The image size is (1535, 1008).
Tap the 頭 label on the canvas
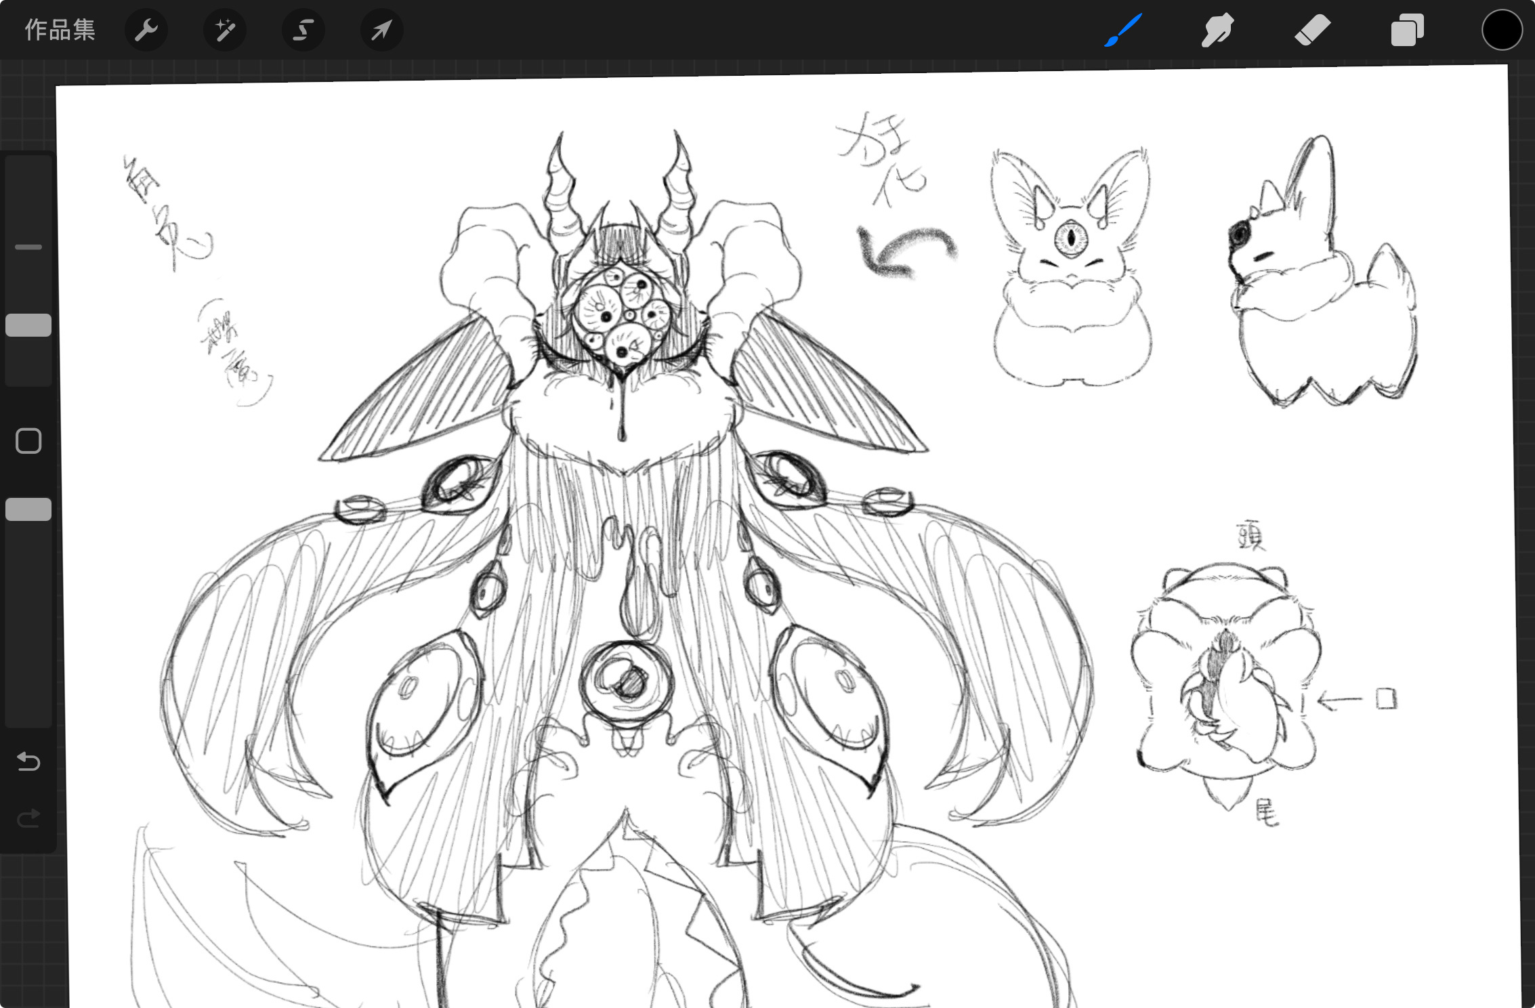pyautogui.click(x=1250, y=536)
